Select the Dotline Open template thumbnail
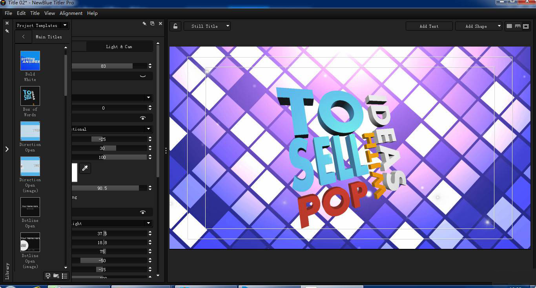This screenshot has width=536, height=288. click(30, 207)
